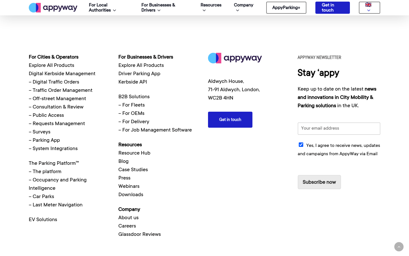Open the Webinars link

tap(129, 186)
